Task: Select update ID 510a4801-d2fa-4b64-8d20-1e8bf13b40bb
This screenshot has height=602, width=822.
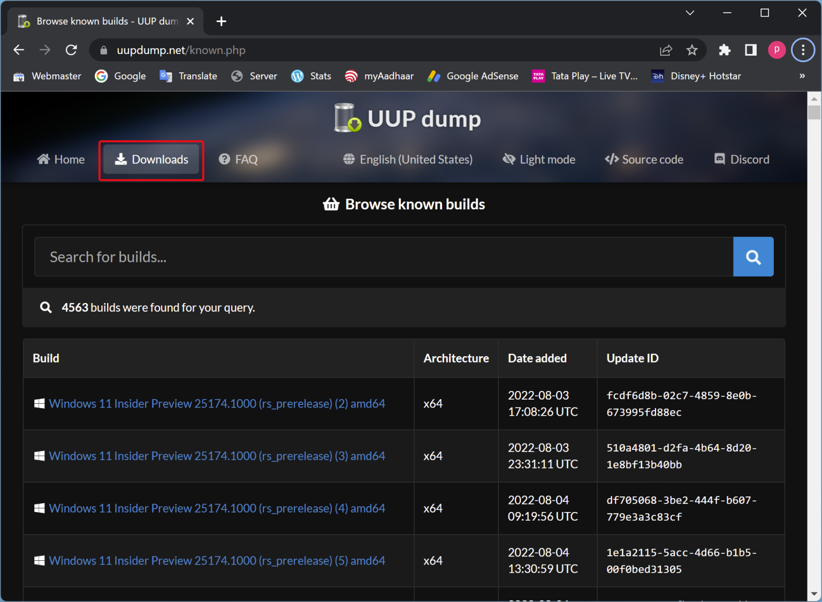Action: [681, 456]
